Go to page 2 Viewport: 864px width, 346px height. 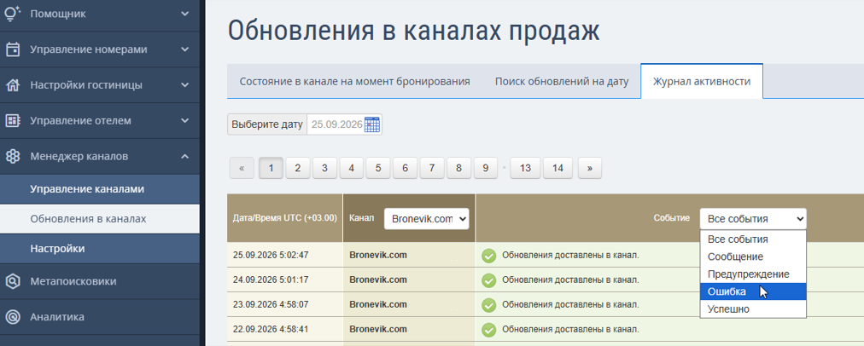[x=298, y=169]
